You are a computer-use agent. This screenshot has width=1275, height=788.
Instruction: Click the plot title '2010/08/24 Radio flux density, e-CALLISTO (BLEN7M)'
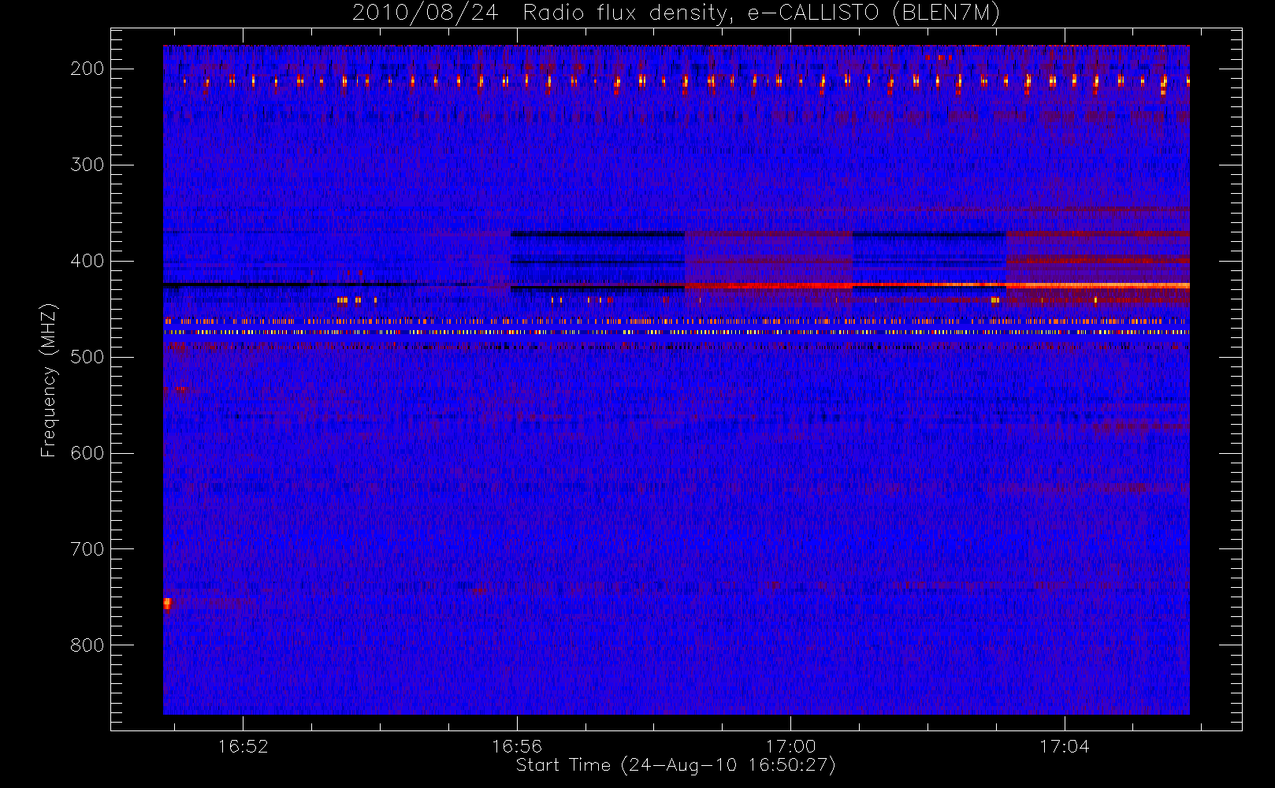(676, 13)
